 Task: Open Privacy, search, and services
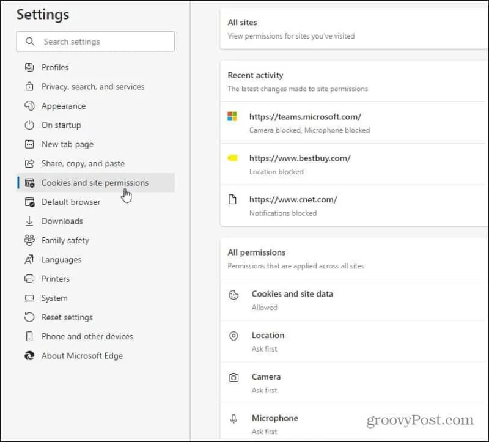95,86
